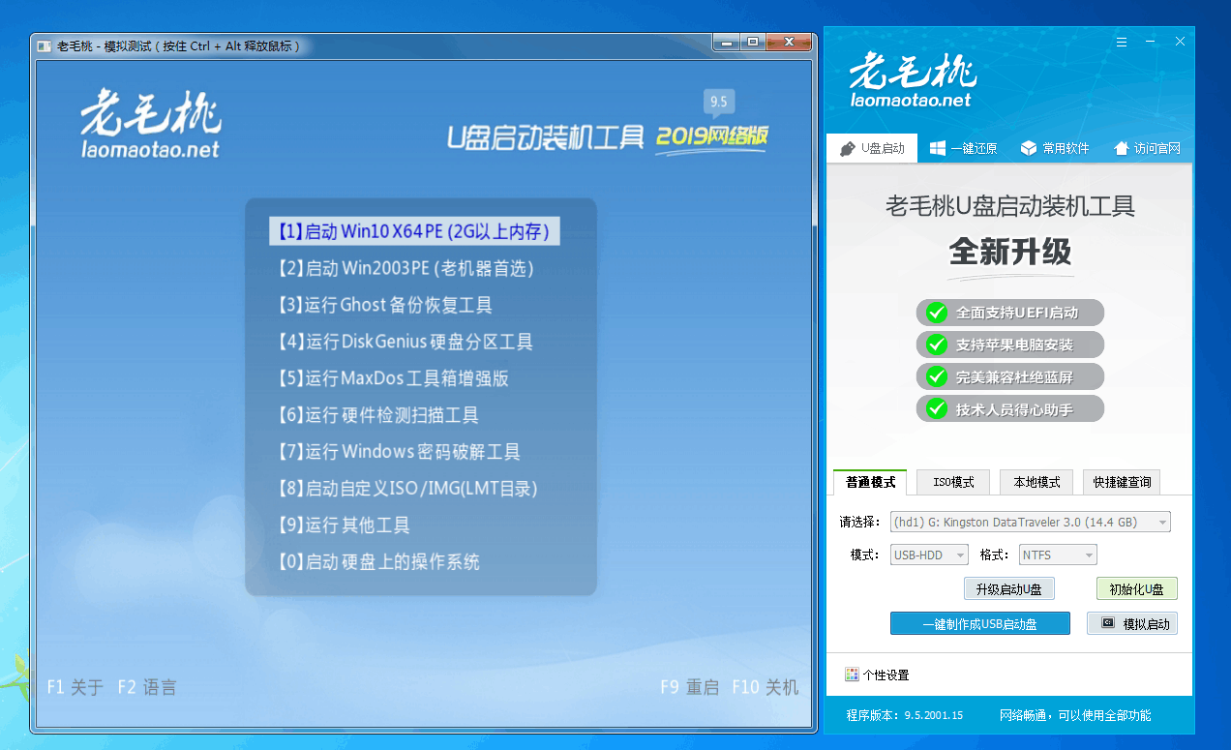1231x750 pixels.
Task: Click the 升级启动U盘 button
Action: point(1009,588)
